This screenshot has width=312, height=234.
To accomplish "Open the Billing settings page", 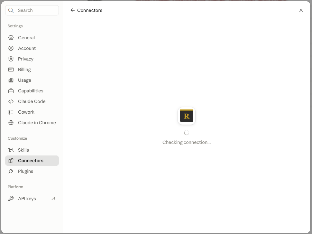I will (32, 70).
